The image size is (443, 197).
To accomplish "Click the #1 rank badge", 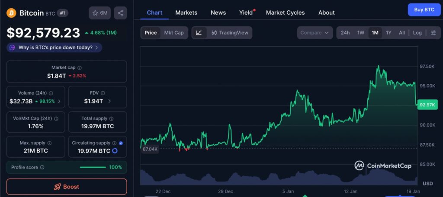I will click(x=62, y=13).
